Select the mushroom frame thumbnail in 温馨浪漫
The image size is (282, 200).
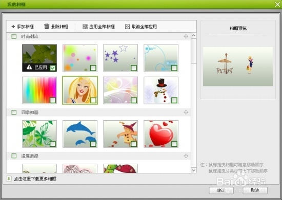(120, 168)
